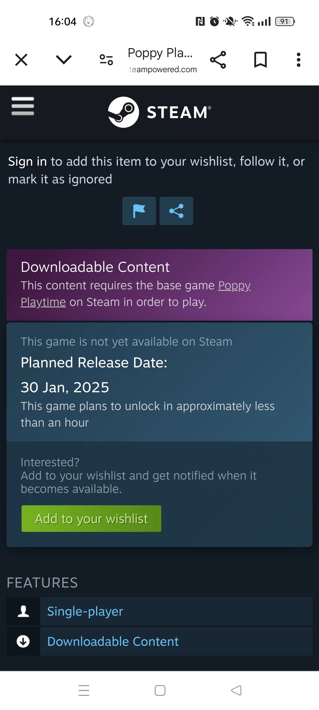Click the Steam page share button
Viewport: 319px width, 710px height.
tap(176, 211)
